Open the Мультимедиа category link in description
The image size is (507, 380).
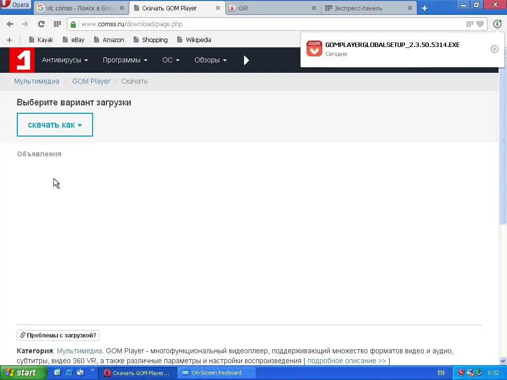point(80,351)
